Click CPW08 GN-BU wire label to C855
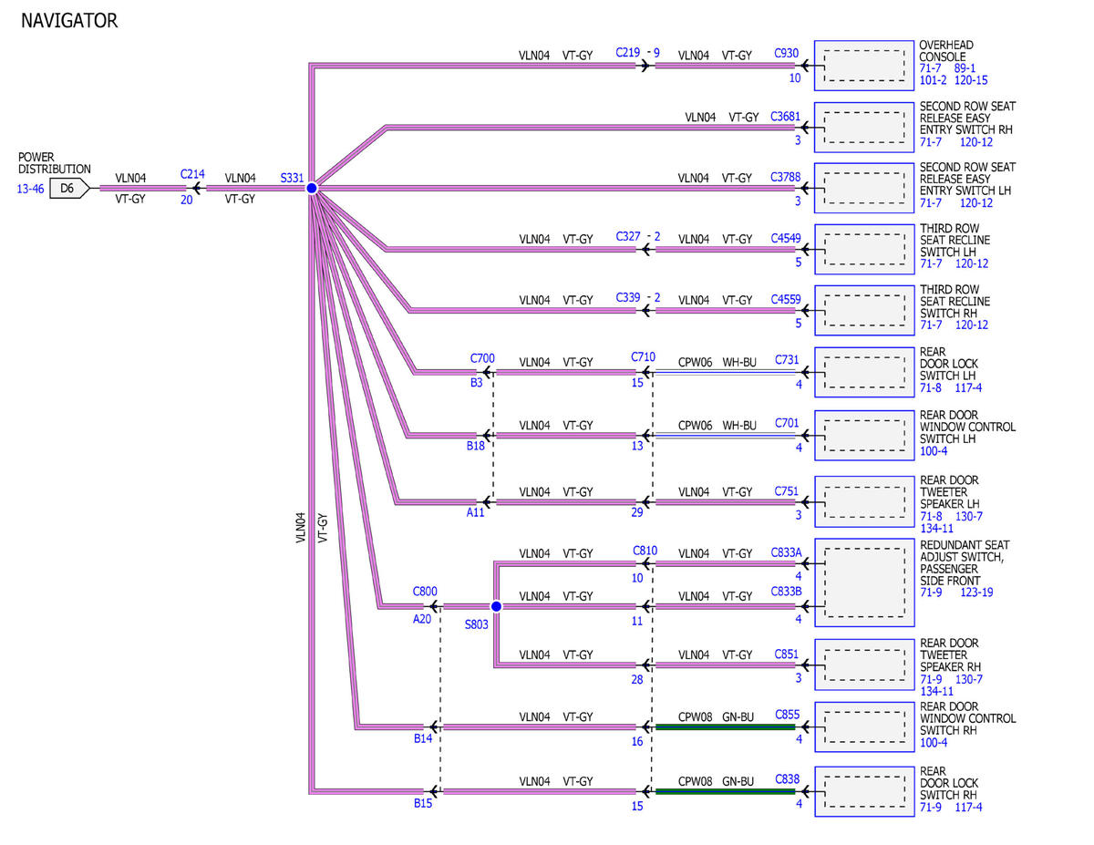Viewport: 1094px width, 845px height. (717, 716)
